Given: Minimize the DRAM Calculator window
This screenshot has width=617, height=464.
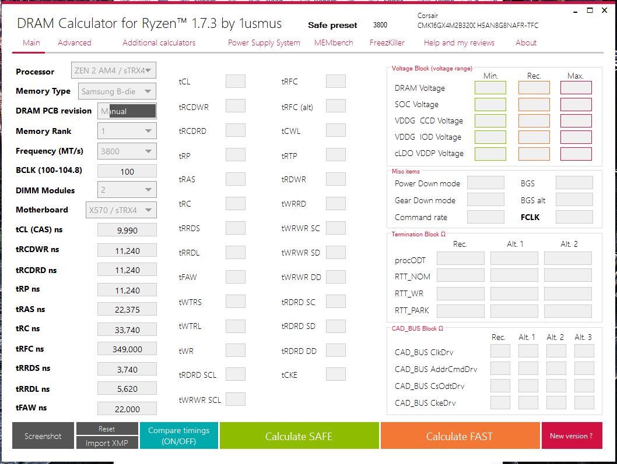Looking at the screenshot, I should coord(575,11).
